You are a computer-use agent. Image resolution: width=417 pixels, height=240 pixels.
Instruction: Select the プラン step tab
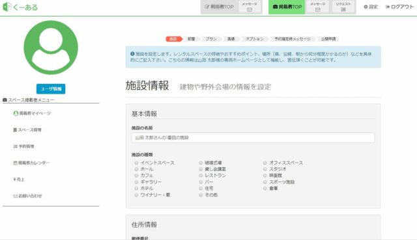(211, 39)
